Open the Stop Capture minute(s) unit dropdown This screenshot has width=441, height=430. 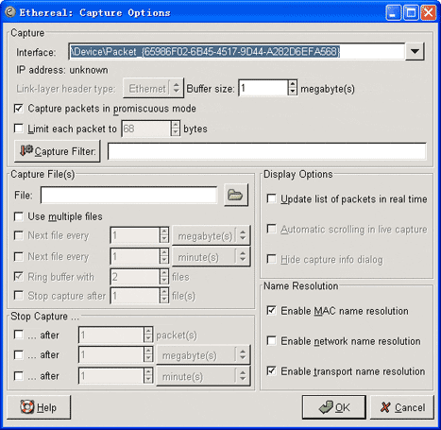[203, 376]
